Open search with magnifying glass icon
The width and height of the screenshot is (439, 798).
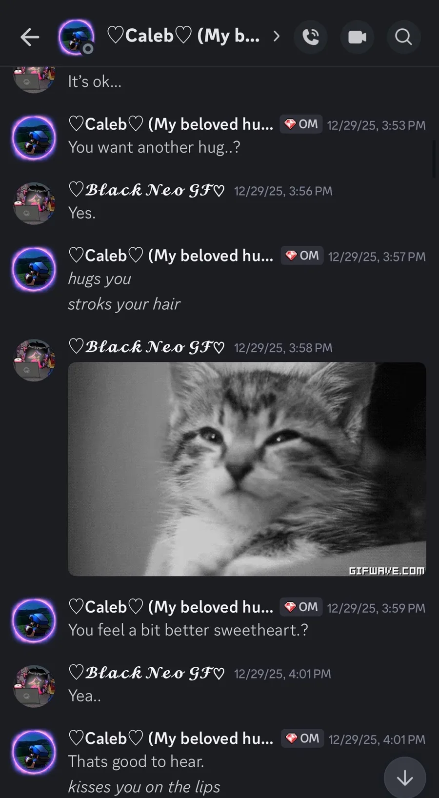pos(403,37)
